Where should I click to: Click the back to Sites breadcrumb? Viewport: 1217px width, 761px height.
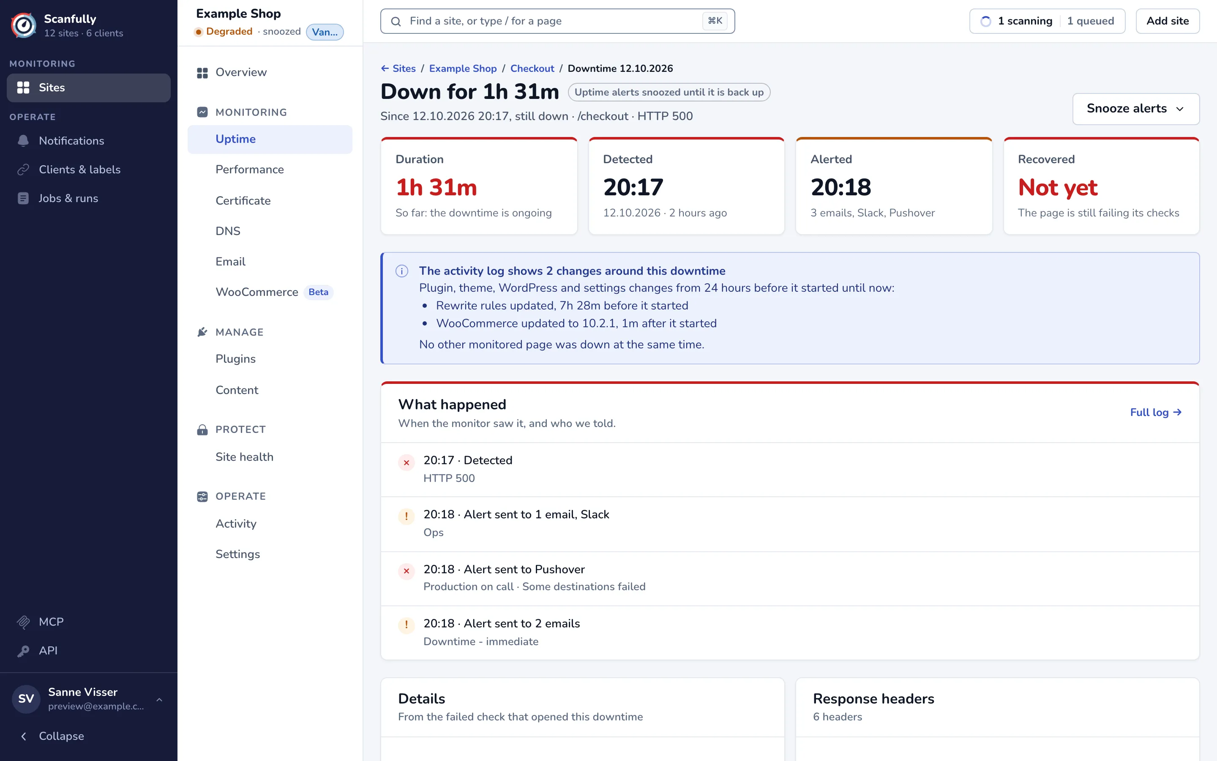398,68
